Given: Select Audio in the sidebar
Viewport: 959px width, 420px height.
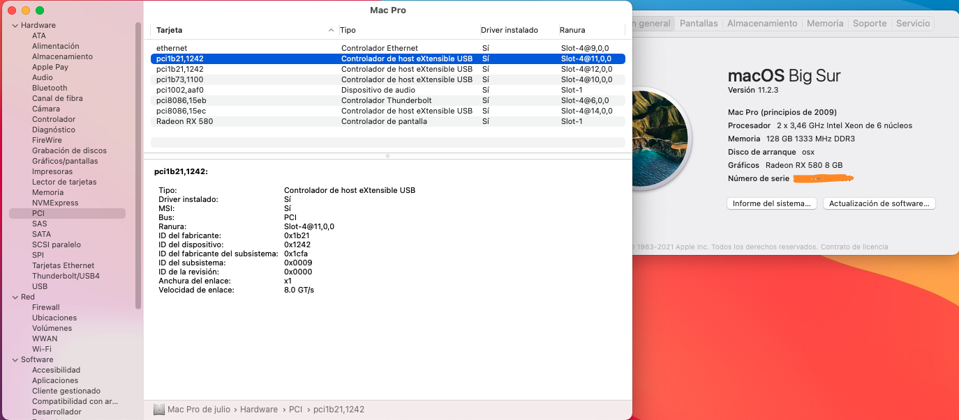Looking at the screenshot, I should pyautogui.click(x=43, y=77).
